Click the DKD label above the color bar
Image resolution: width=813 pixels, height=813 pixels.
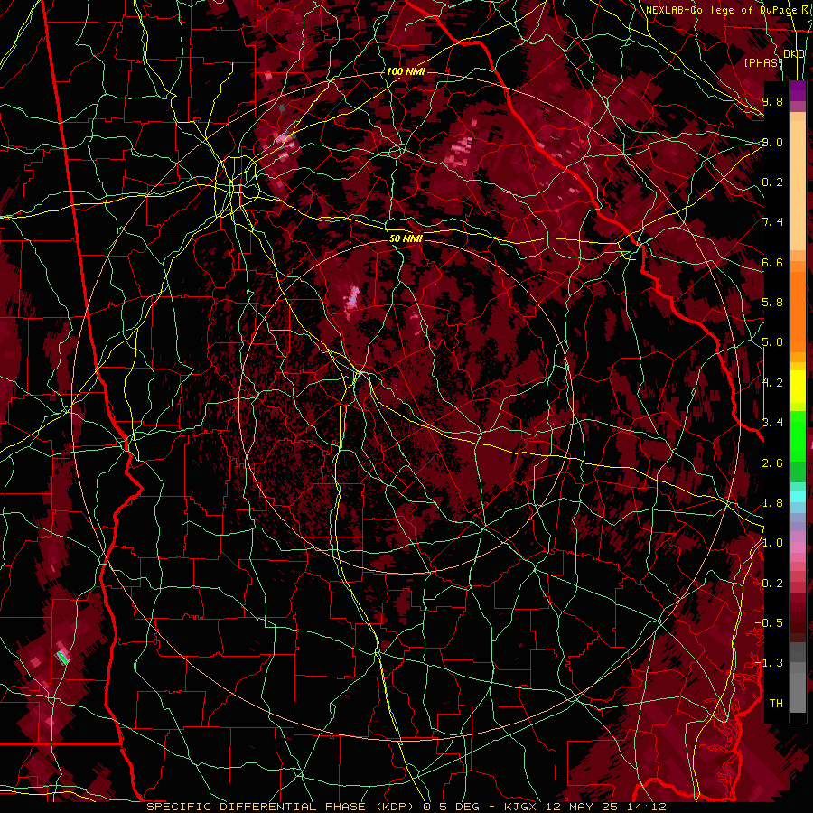pos(794,54)
